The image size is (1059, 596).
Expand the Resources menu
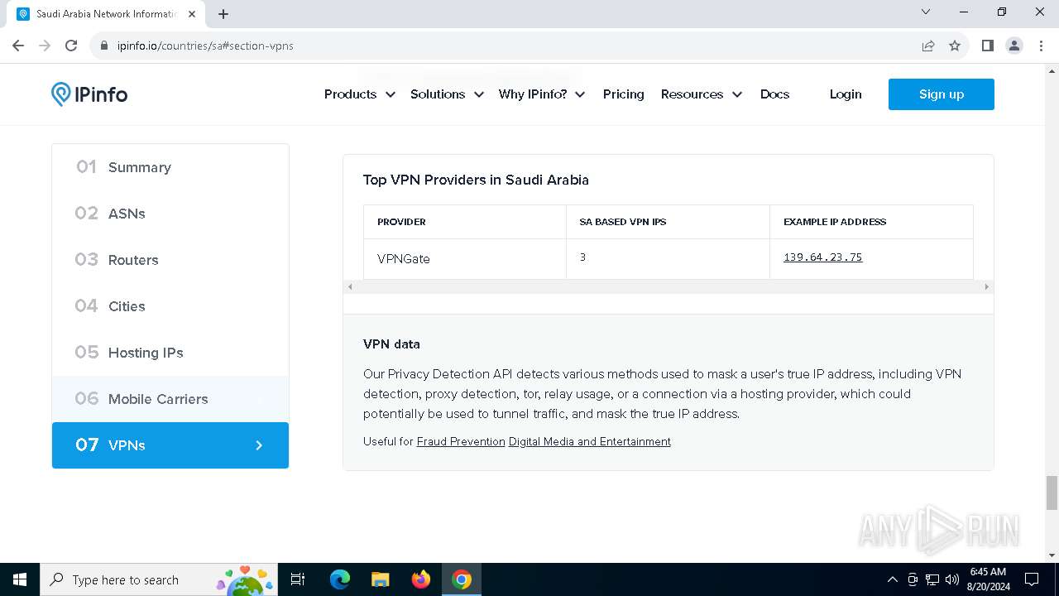click(702, 94)
